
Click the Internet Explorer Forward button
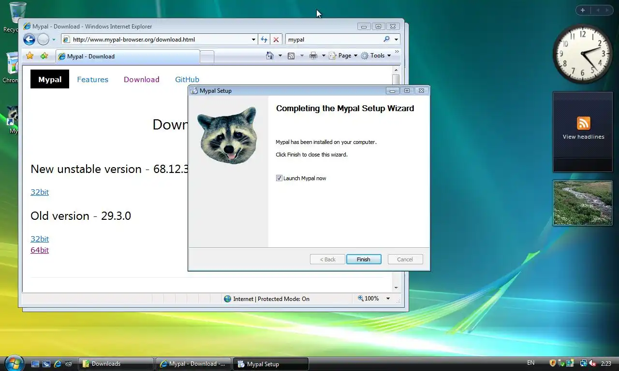43,40
